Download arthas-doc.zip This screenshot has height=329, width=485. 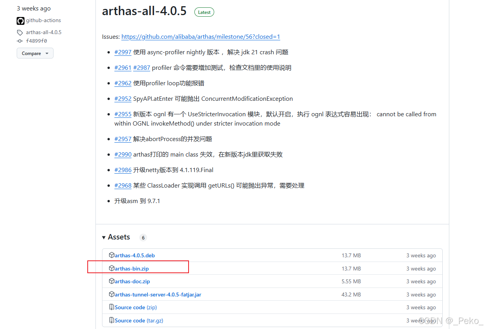[x=132, y=281]
